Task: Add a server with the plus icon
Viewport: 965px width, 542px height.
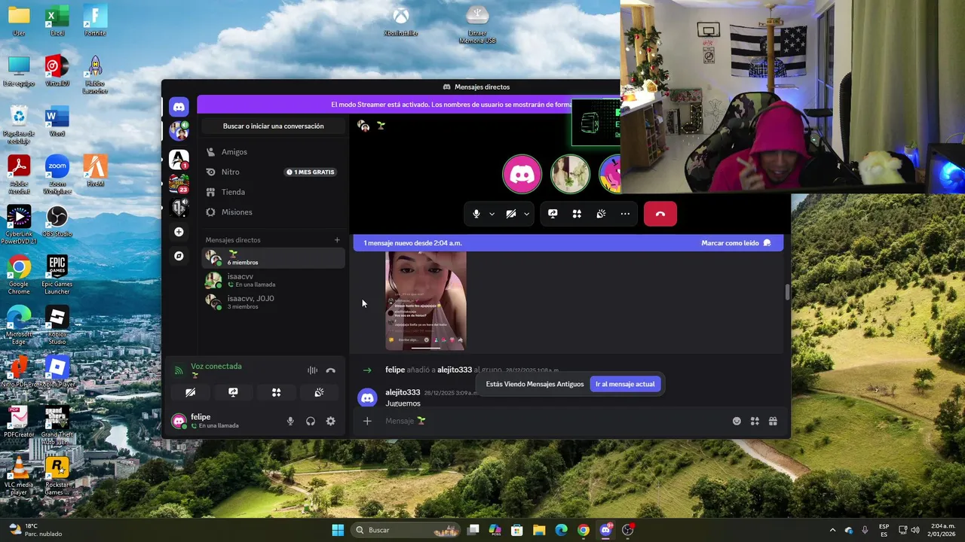Action: (x=179, y=232)
